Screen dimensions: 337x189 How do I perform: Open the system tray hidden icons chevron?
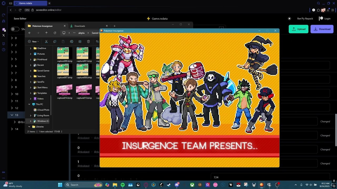pyautogui.click(x=296, y=185)
